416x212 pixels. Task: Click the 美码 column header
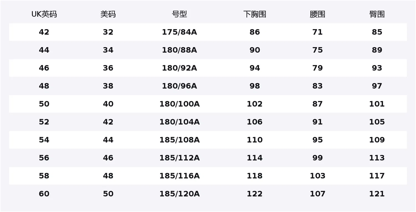(108, 14)
